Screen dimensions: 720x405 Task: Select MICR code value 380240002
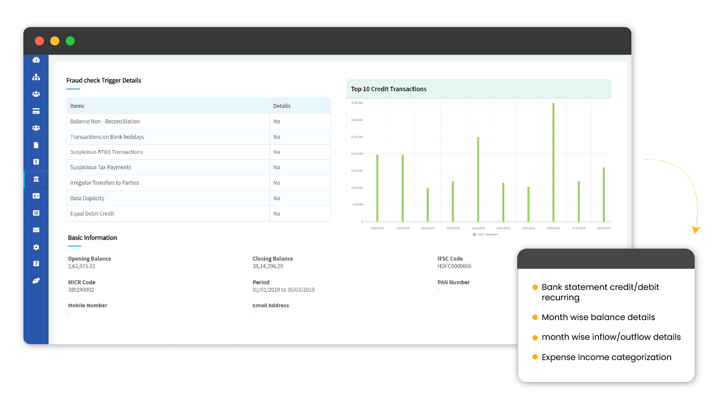coord(81,290)
